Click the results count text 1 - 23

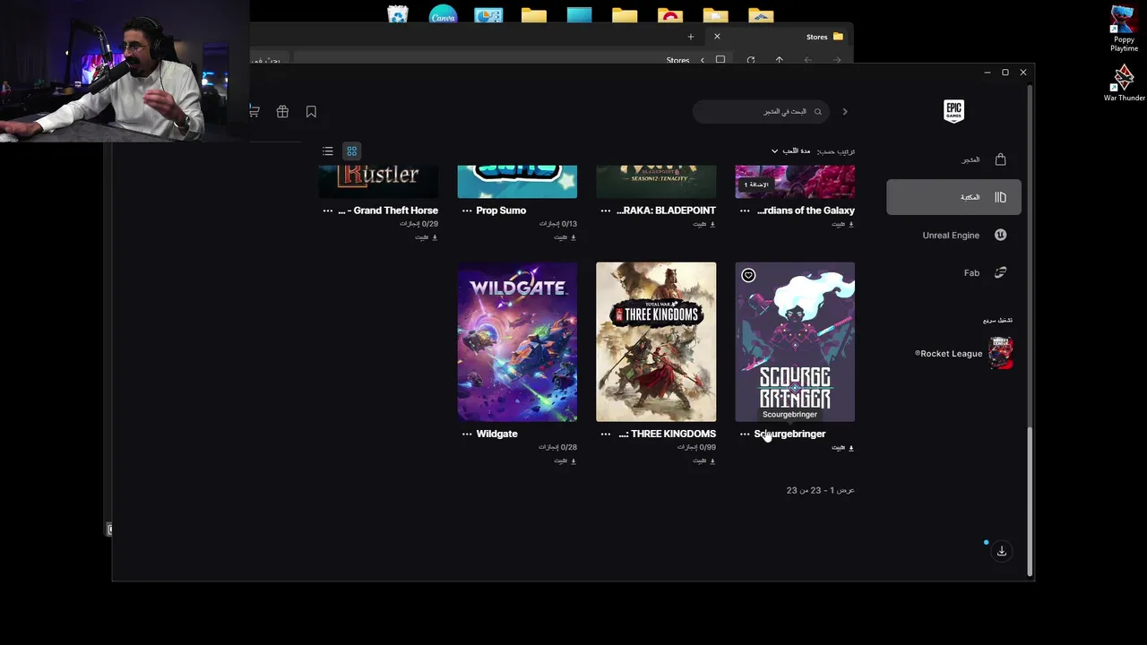[x=820, y=490]
